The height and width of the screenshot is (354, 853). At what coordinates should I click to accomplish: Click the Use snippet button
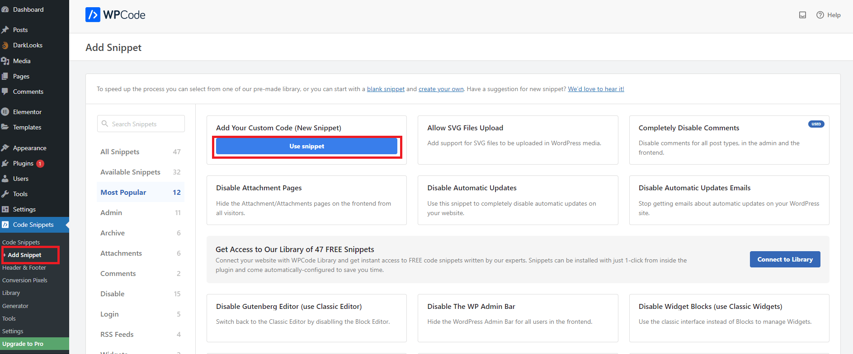coord(306,146)
